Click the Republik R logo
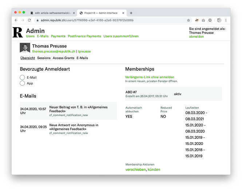The width and height of the screenshot is (242, 190). 17,32
